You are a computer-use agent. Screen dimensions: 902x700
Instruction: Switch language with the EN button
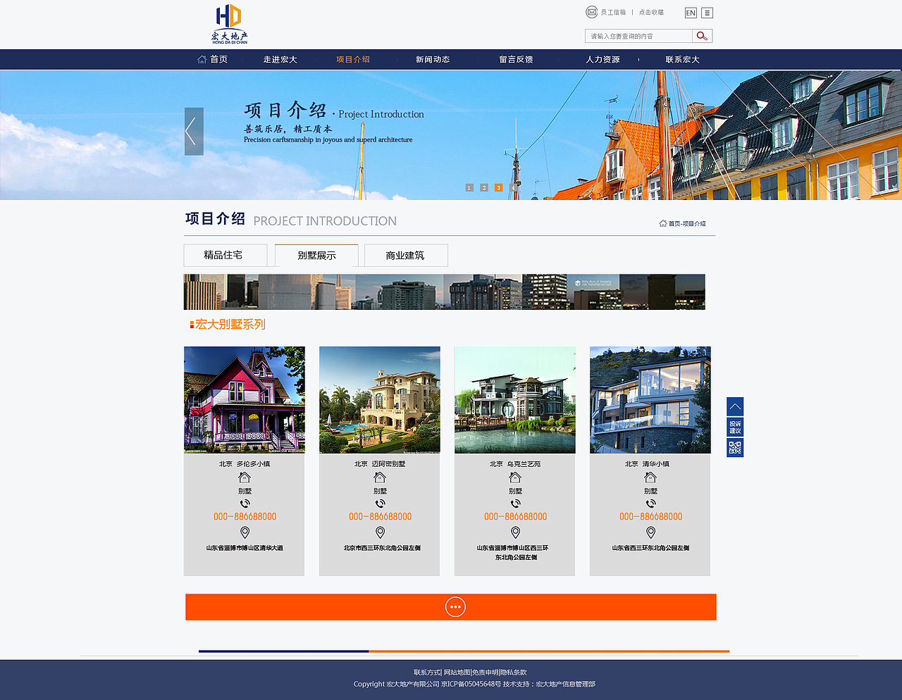691,13
